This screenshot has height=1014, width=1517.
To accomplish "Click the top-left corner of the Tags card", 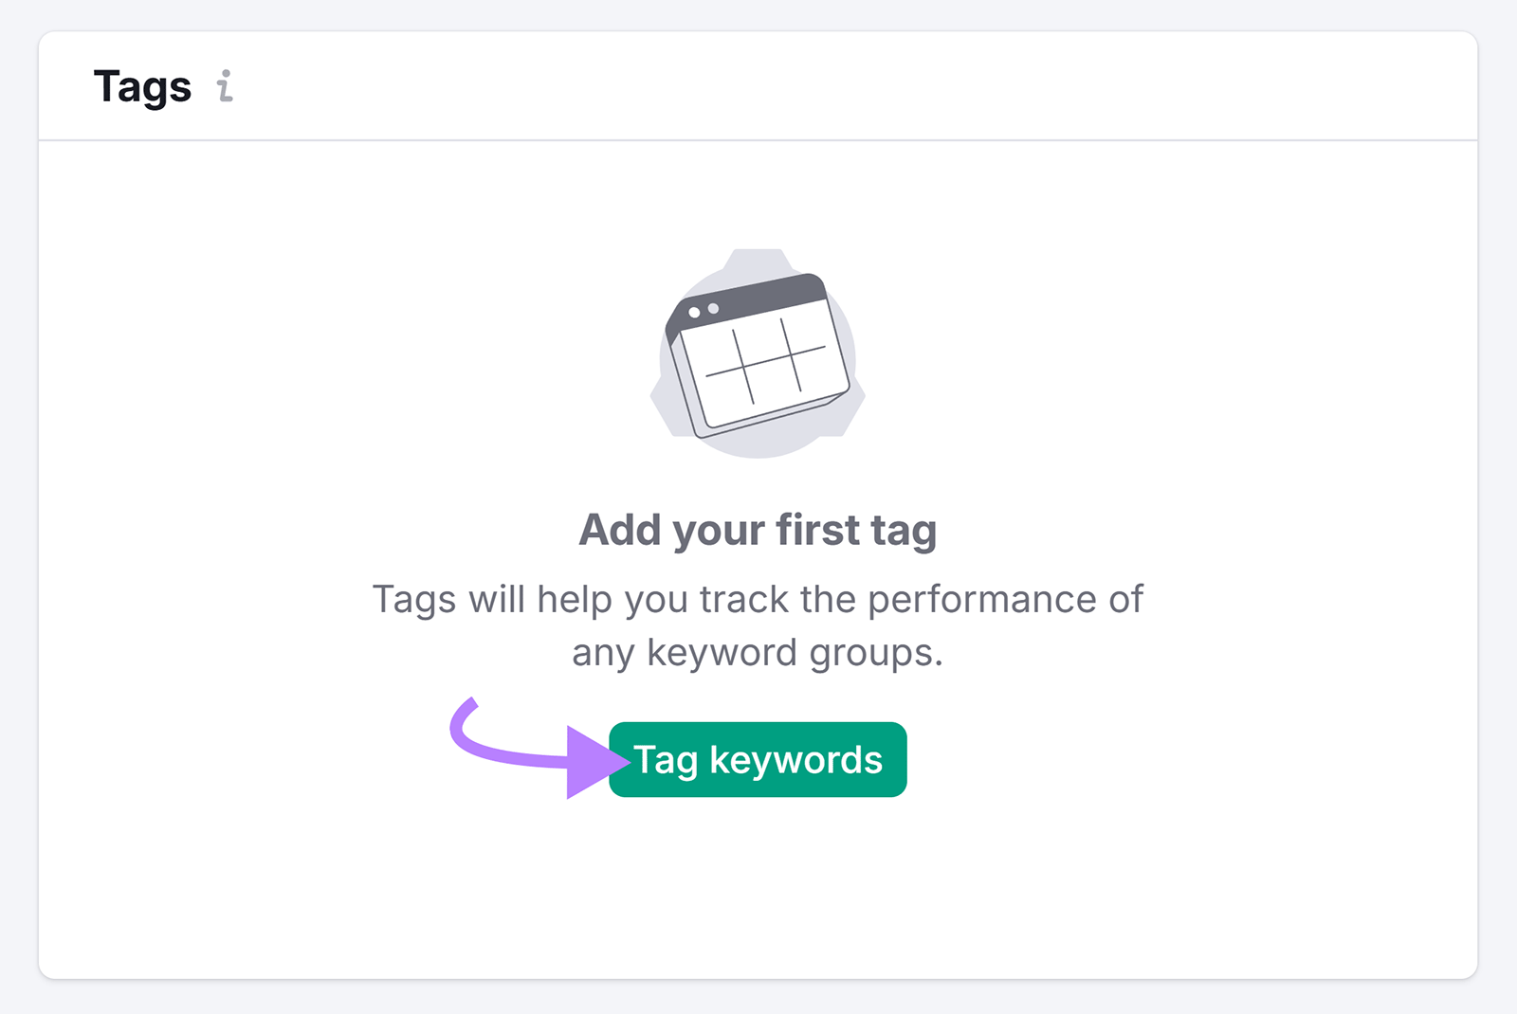I will (x=52, y=43).
